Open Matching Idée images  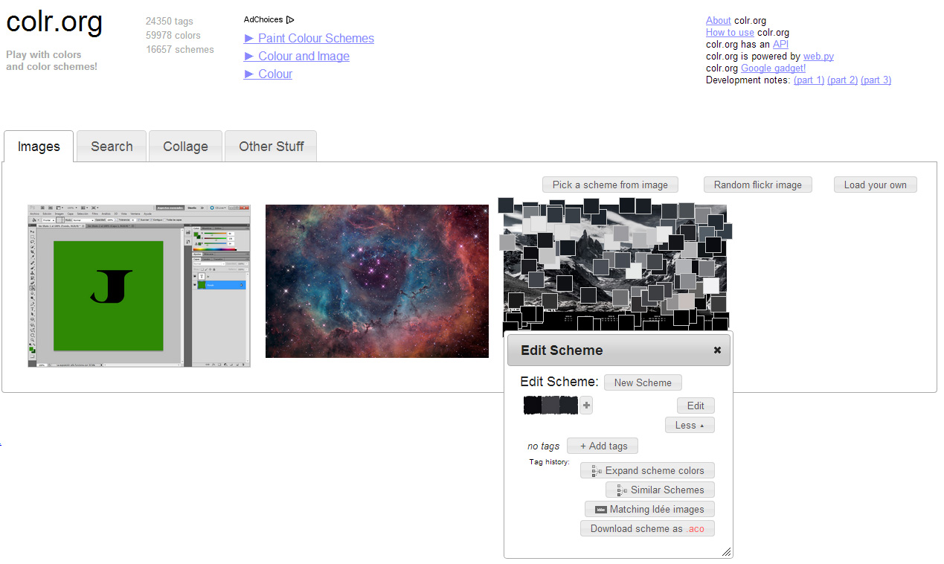coord(649,509)
